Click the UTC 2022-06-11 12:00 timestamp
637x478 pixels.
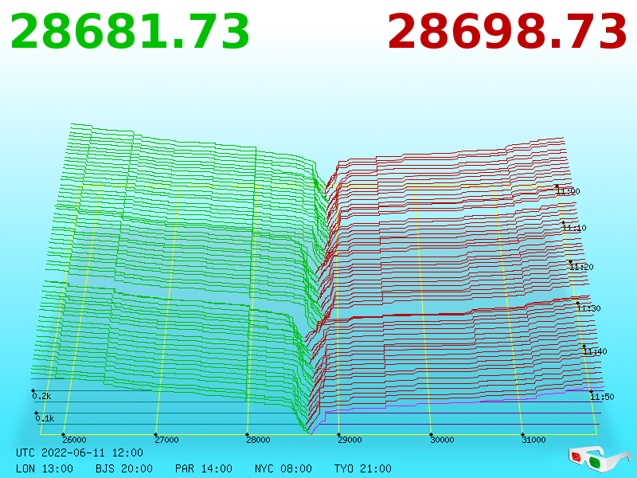point(80,453)
